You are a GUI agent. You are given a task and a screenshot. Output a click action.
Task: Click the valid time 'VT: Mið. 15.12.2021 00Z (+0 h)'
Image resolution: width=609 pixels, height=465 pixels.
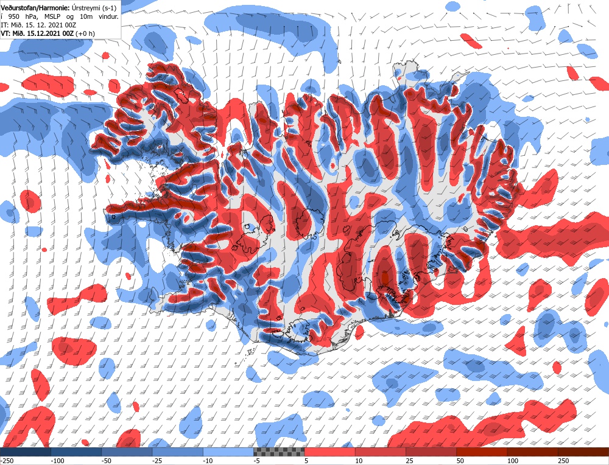(48, 33)
